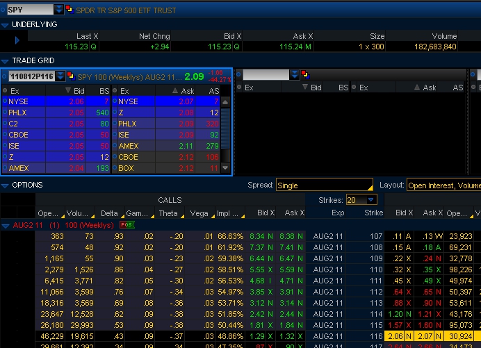Click the trade grid scrollbar down arrow
This screenshot has width=481, height=348.
click(x=225, y=167)
